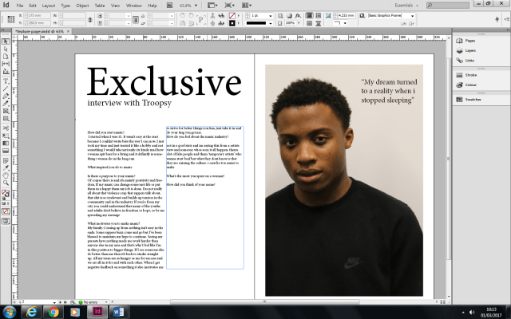
Task: Open the View Options dropdown
Action: pos(212,6)
